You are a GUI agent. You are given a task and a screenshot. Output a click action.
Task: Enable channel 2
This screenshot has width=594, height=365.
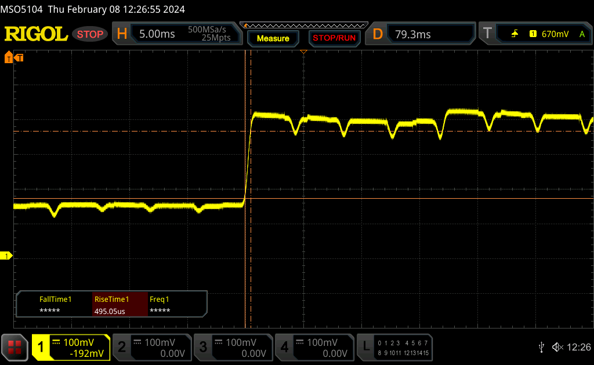(x=151, y=347)
